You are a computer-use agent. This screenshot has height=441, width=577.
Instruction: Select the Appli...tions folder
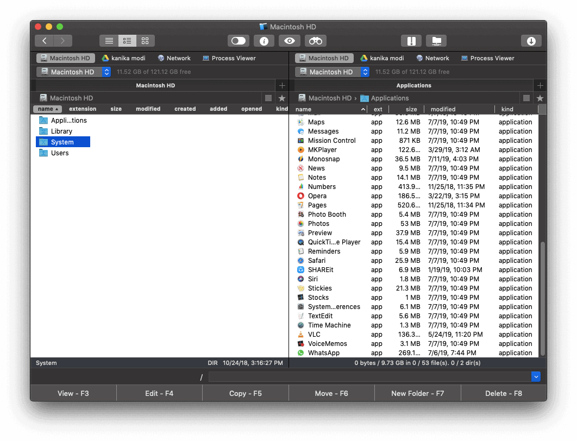(x=63, y=120)
